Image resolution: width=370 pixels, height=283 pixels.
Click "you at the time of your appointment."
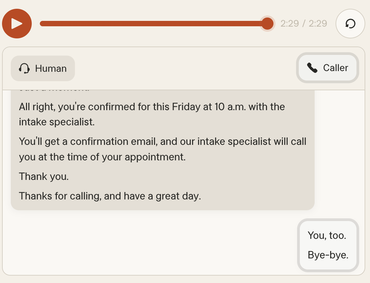[102, 157]
